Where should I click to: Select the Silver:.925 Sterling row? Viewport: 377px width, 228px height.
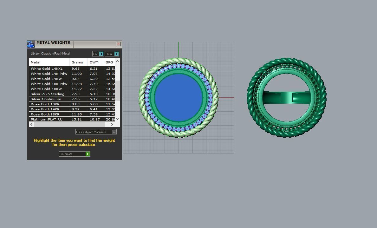click(72, 94)
